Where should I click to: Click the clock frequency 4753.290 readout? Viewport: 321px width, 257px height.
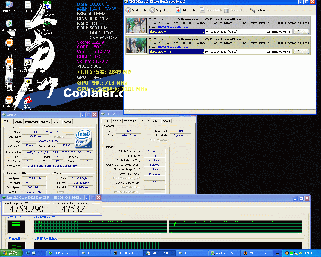(27, 209)
